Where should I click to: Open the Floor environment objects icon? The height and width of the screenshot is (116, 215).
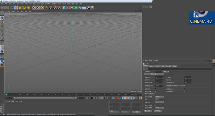click(x=84, y=8)
